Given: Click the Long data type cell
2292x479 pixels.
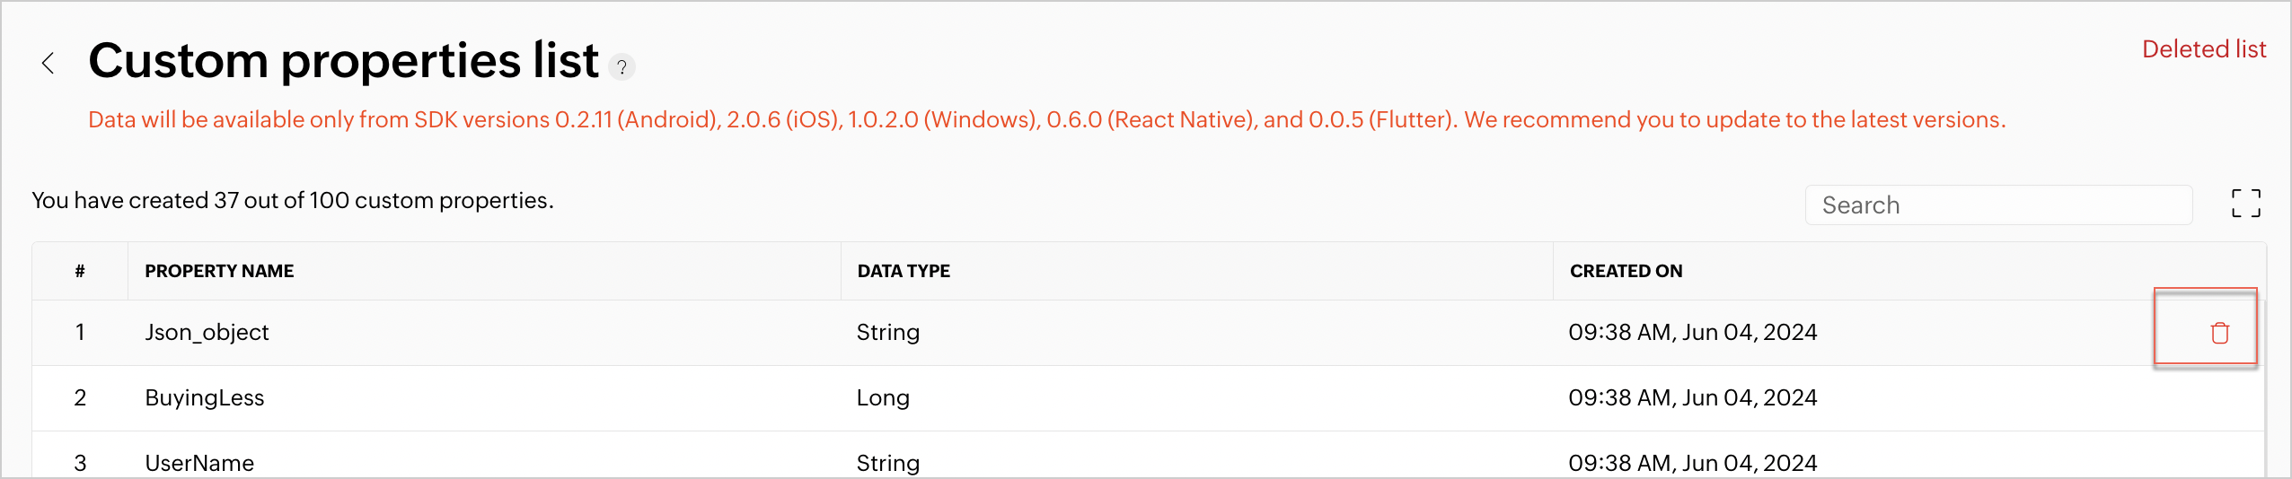Looking at the screenshot, I should [883, 398].
